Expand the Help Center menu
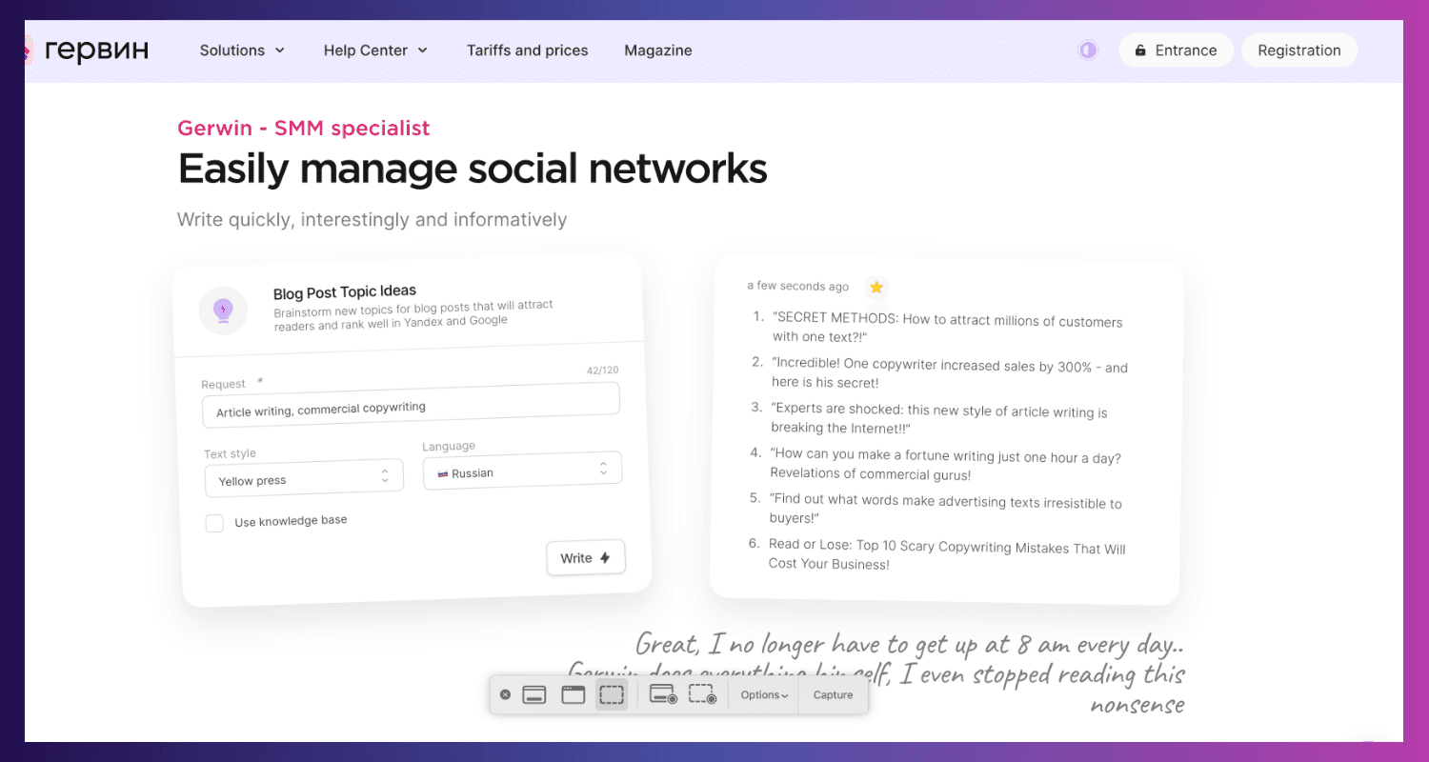This screenshot has width=1429, height=762. (x=375, y=50)
